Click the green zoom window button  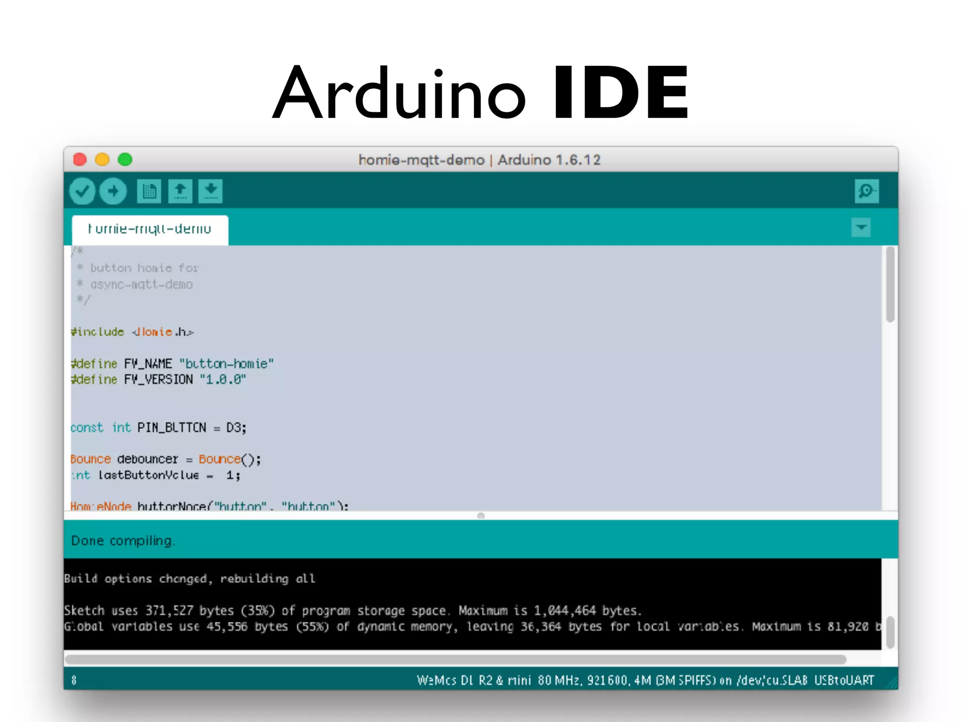click(125, 160)
